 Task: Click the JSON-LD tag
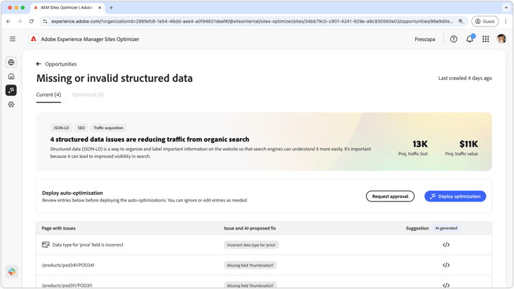[61, 128]
